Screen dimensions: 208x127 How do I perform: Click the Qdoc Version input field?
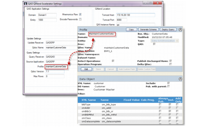(x=55, y=72)
